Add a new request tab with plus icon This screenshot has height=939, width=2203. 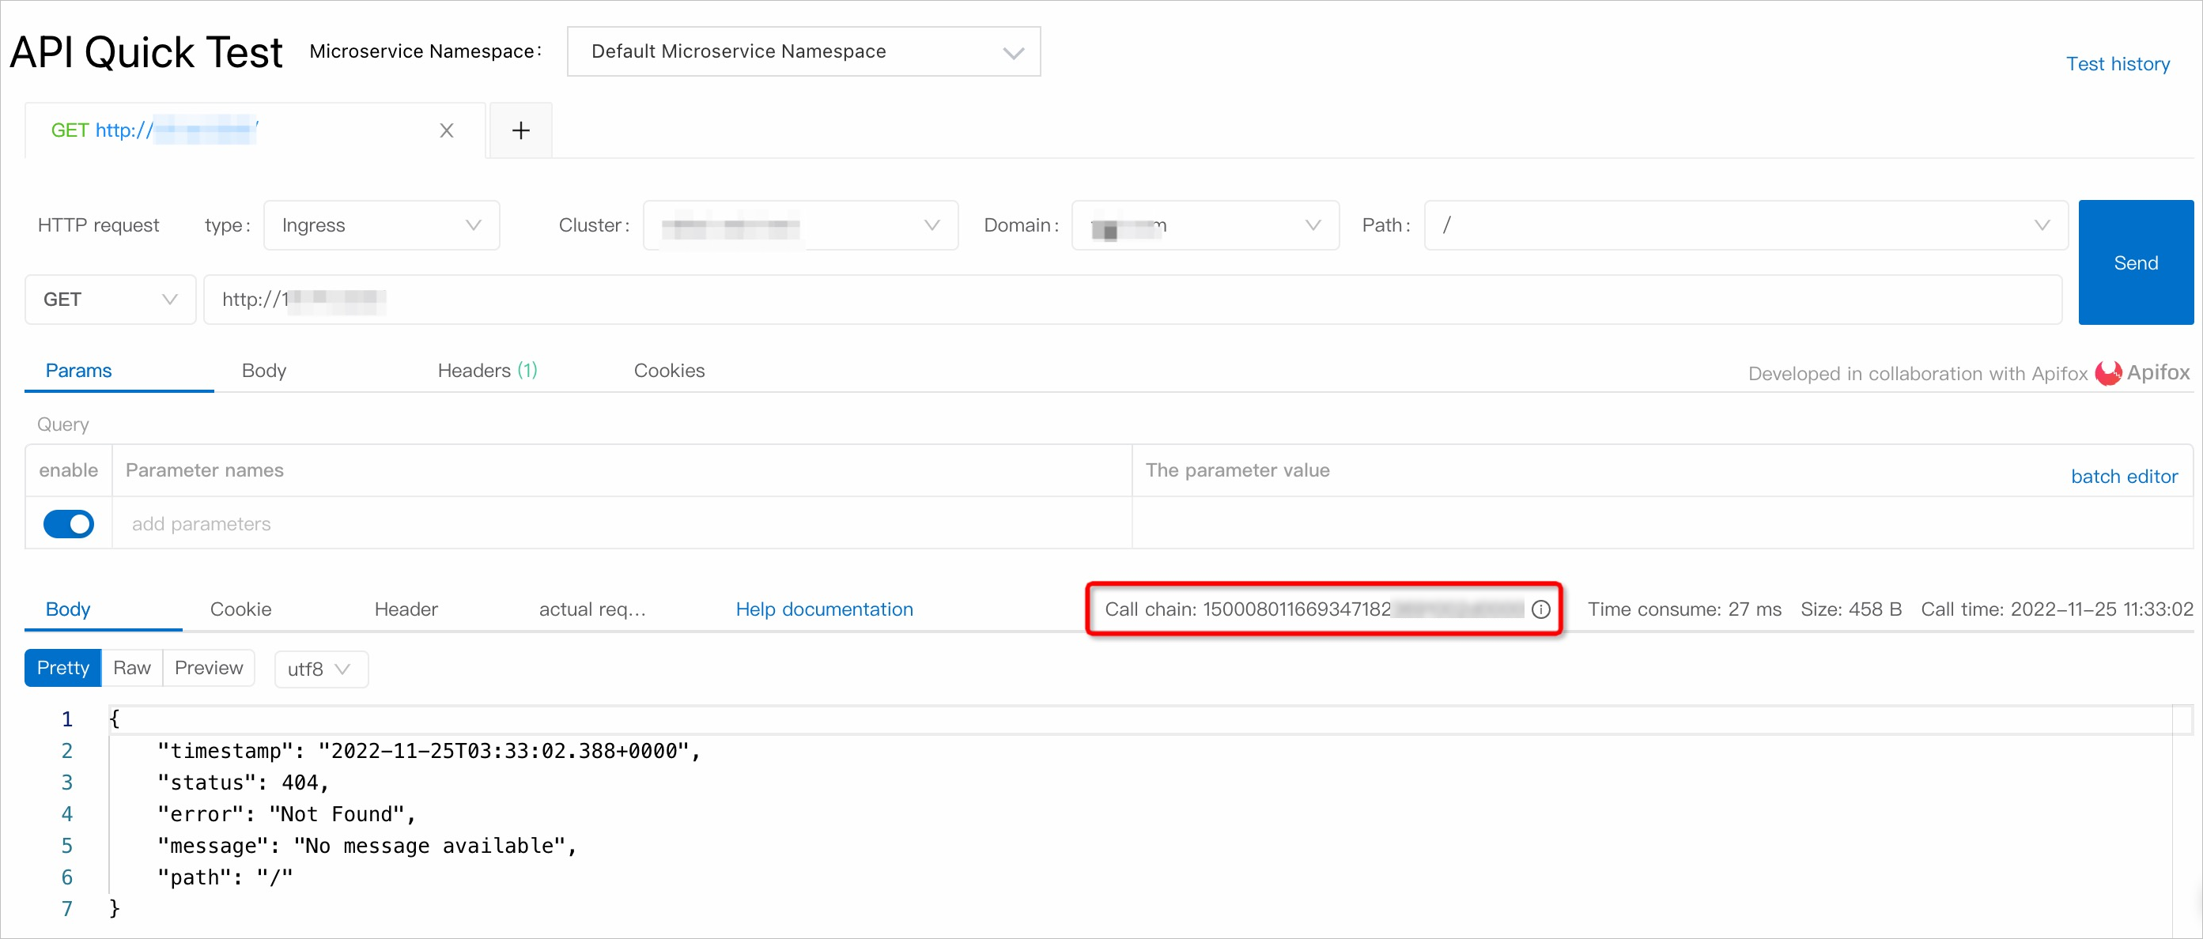click(x=521, y=131)
